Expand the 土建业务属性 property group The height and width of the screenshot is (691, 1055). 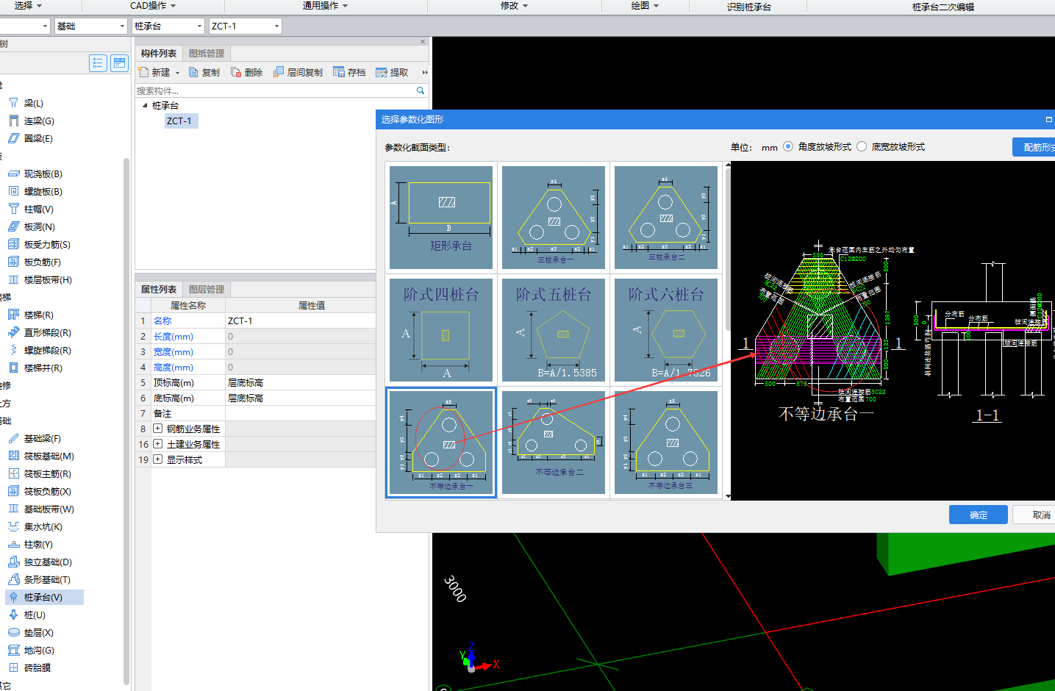click(x=157, y=444)
